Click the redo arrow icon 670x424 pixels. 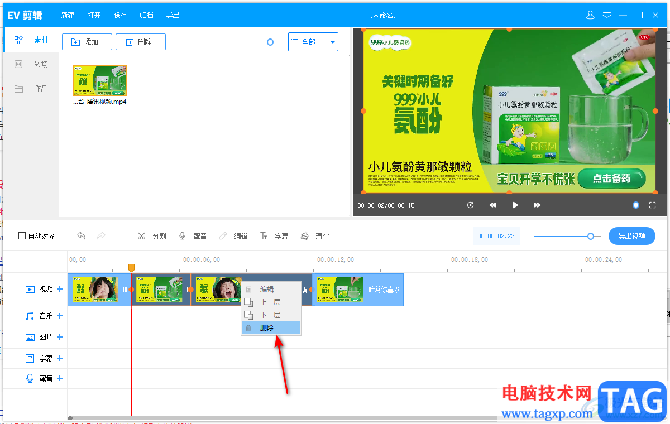(101, 236)
